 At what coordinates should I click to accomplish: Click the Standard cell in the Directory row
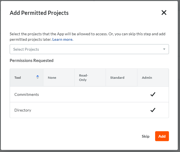(121, 110)
